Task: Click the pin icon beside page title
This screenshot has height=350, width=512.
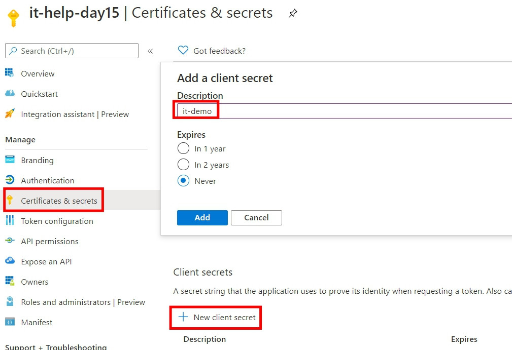Action: click(x=293, y=14)
